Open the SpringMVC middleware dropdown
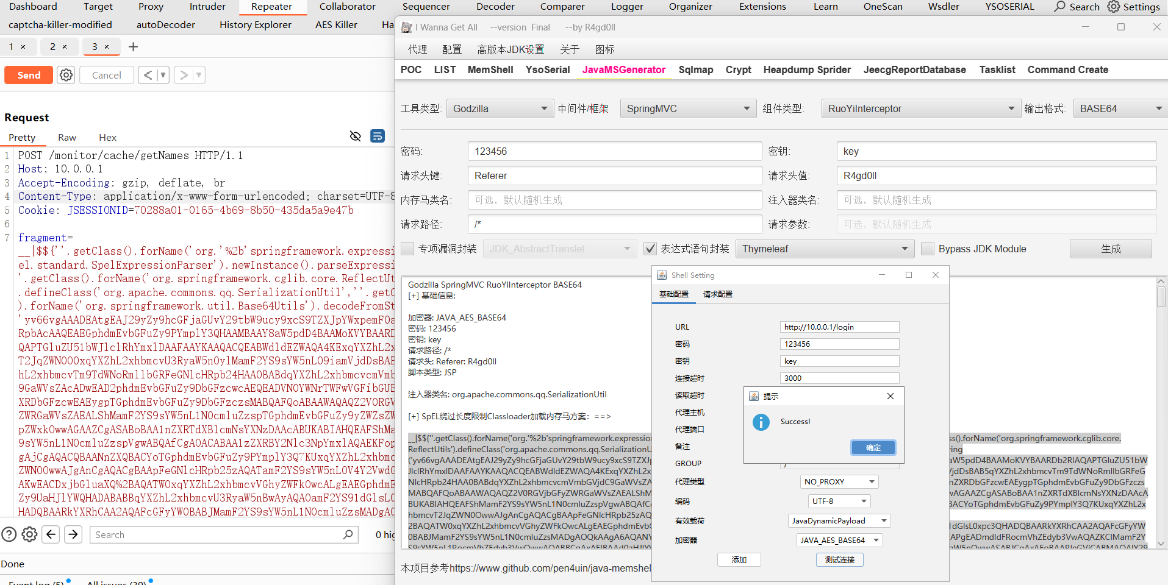The height and width of the screenshot is (585, 1168). [688, 108]
